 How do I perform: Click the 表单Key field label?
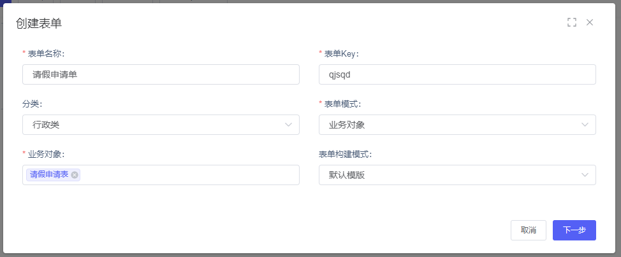[344, 53]
